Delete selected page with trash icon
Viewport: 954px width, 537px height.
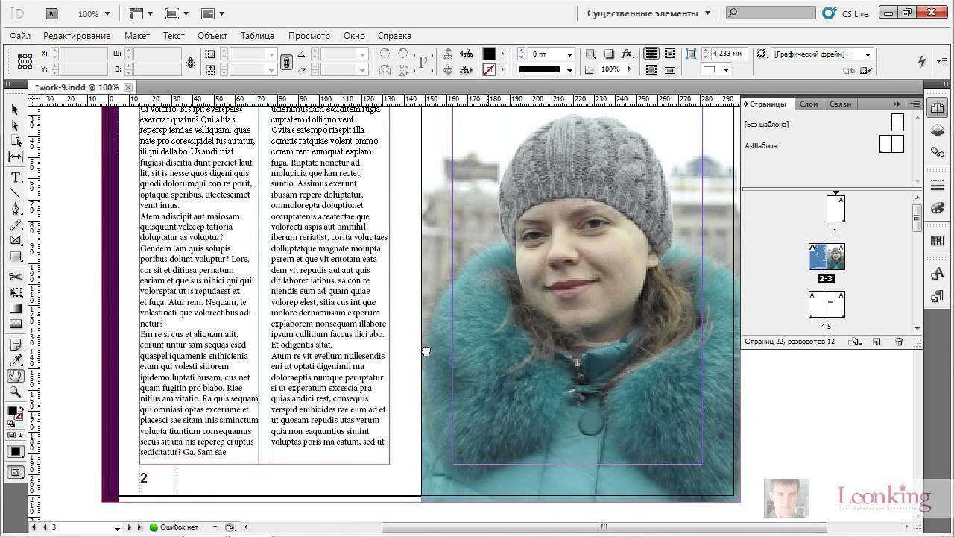click(899, 342)
